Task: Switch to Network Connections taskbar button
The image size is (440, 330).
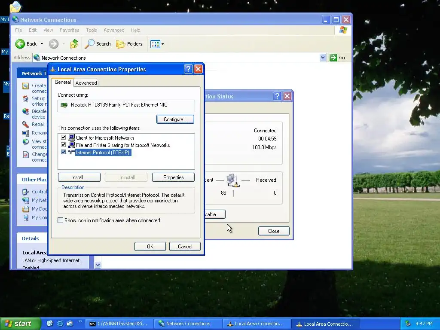Action: click(x=188, y=324)
